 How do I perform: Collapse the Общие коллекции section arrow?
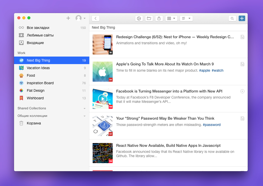[x=85, y=116]
